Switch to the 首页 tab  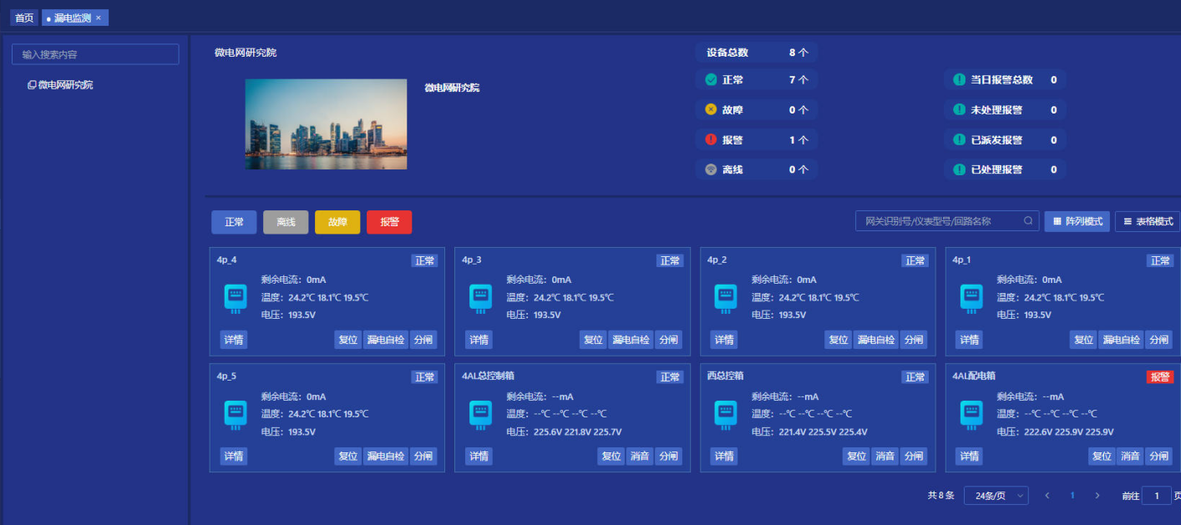(24, 18)
